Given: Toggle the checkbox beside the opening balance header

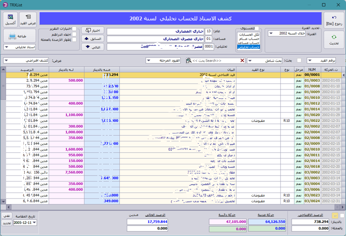Looking at the screenshot, I should (x=342, y=215).
